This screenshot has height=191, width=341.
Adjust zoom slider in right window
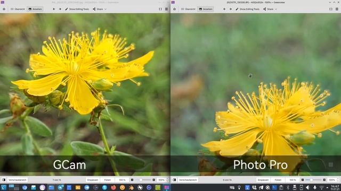point(313,180)
